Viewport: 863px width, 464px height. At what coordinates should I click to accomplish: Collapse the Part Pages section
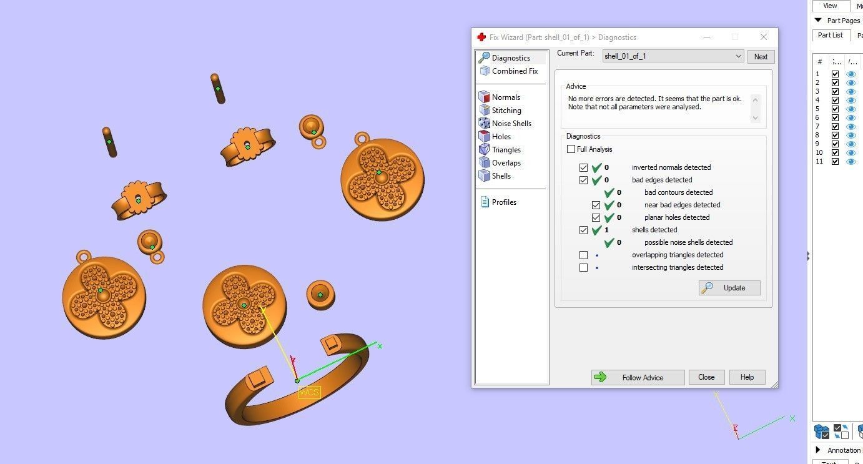pyautogui.click(x=818, y=21)
